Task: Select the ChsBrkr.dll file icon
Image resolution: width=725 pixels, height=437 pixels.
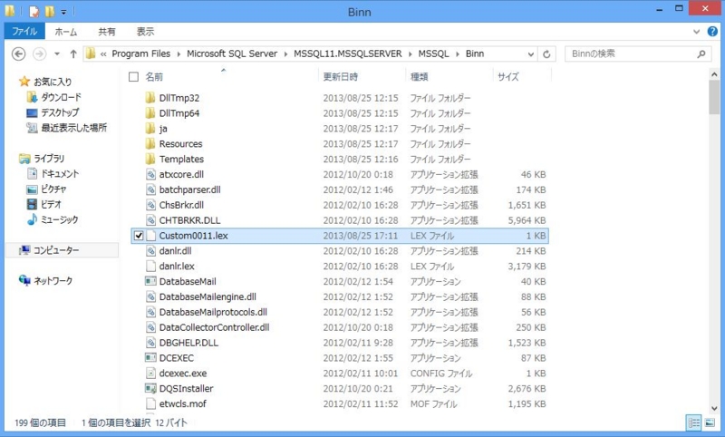Action: point(150,205)
